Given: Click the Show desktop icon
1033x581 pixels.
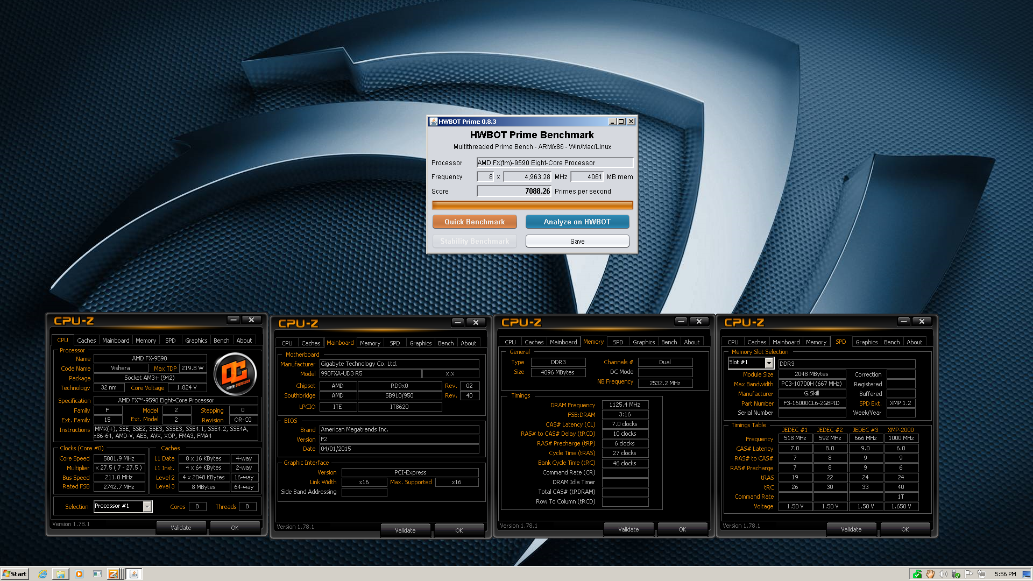Looking at the screenshot, I should tap(1027, 574).
